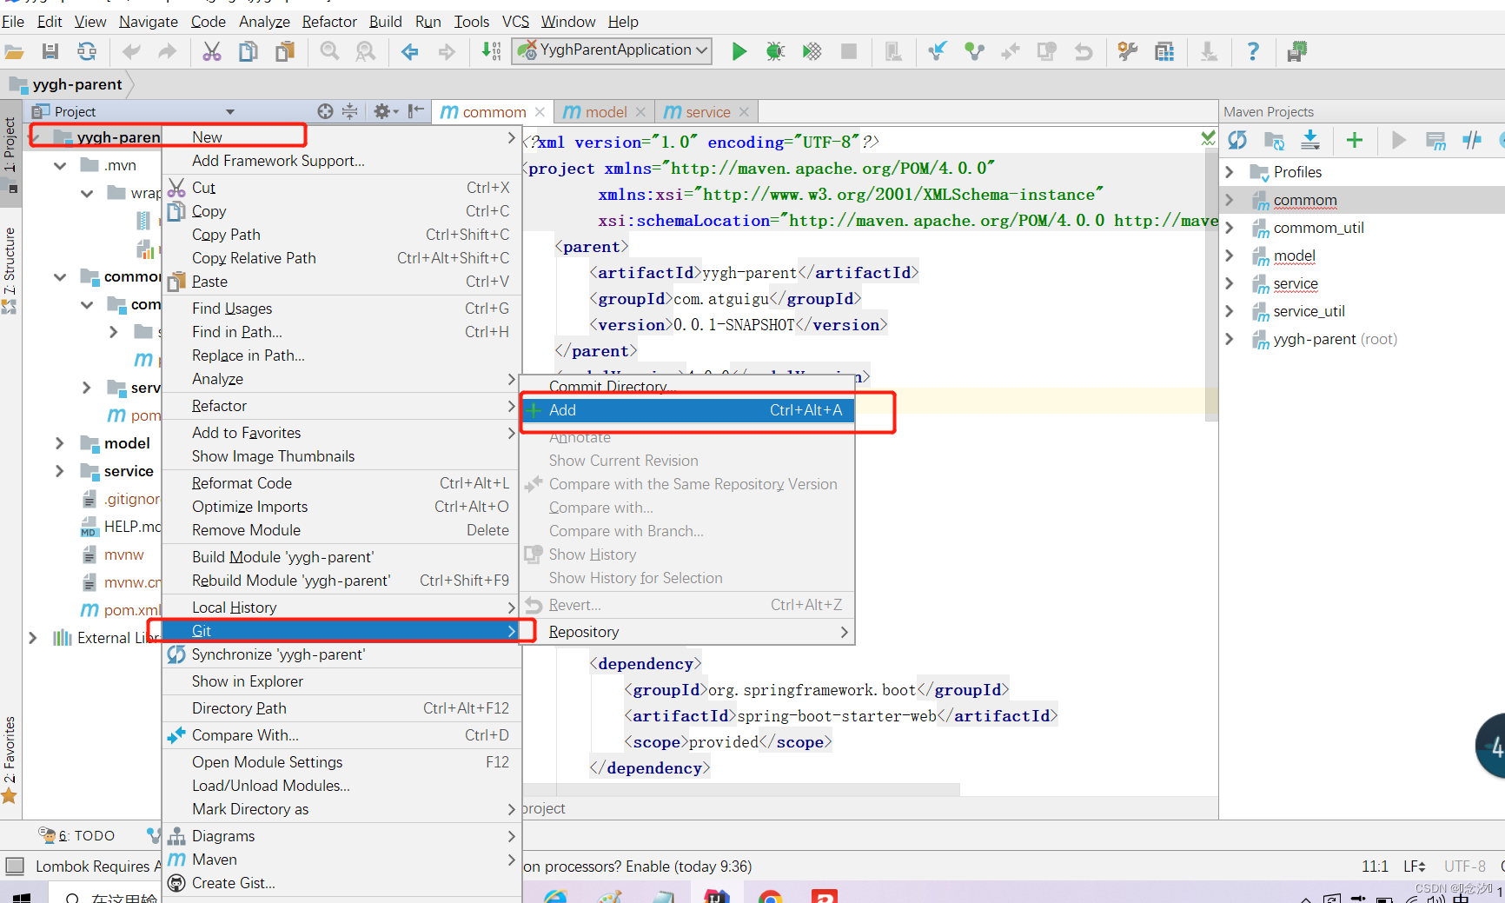Open Project view selector dropdown
This screenshot has width=1505, height=903.
point(230,111)
